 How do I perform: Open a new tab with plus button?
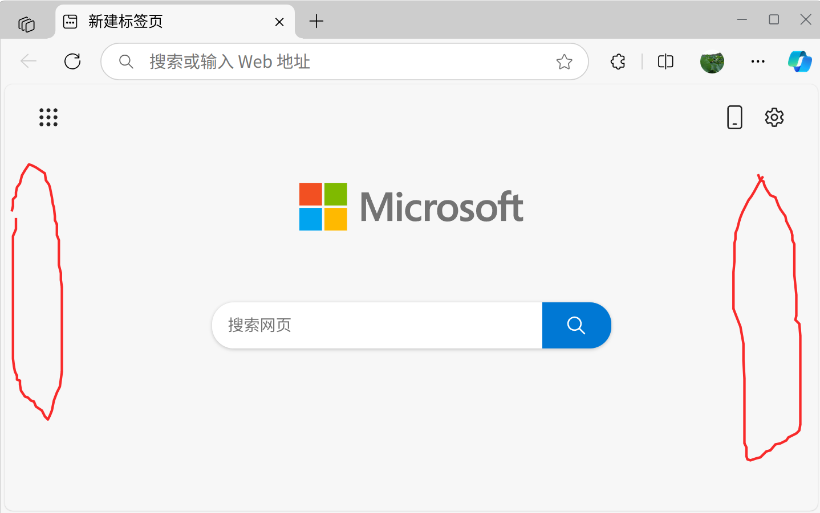pos(316,22)
